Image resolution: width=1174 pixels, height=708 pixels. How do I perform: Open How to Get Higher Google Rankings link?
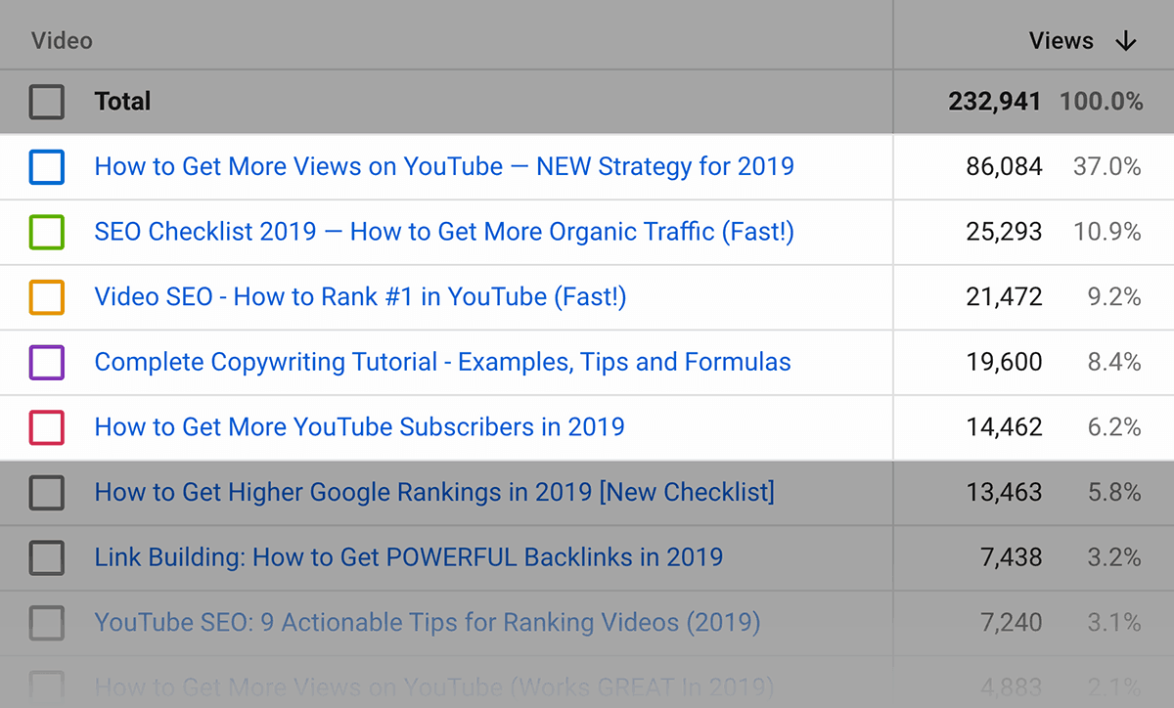click(434, 492)
